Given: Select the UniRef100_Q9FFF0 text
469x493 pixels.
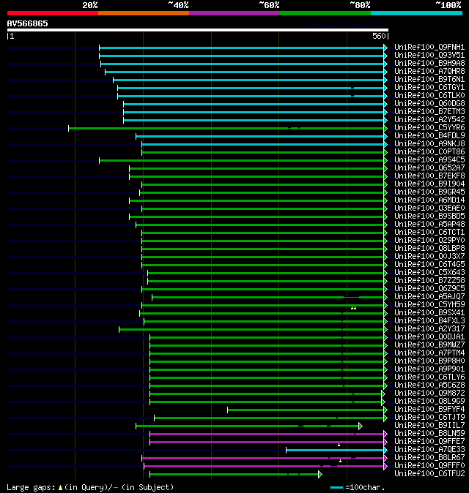Looking at the screenshot, I should pos(429,466).
